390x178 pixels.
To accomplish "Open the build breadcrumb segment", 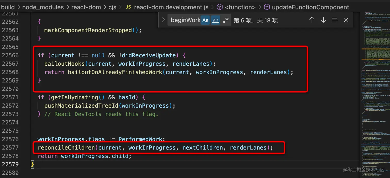I will 8,7.
